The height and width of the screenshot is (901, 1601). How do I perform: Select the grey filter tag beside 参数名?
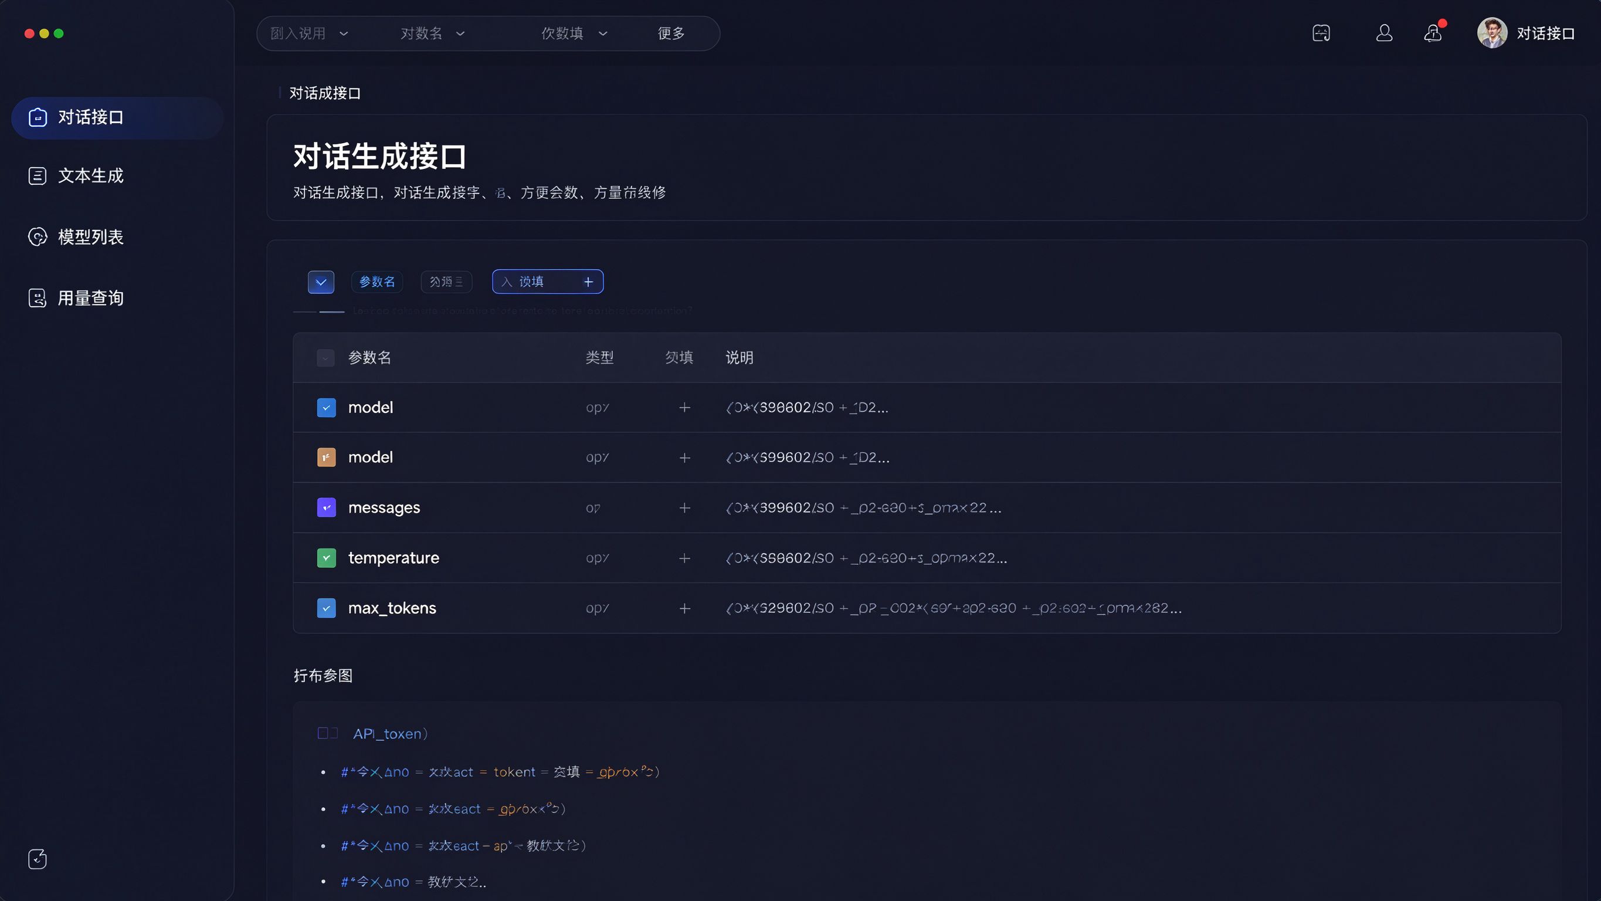(x=446, y=282)
